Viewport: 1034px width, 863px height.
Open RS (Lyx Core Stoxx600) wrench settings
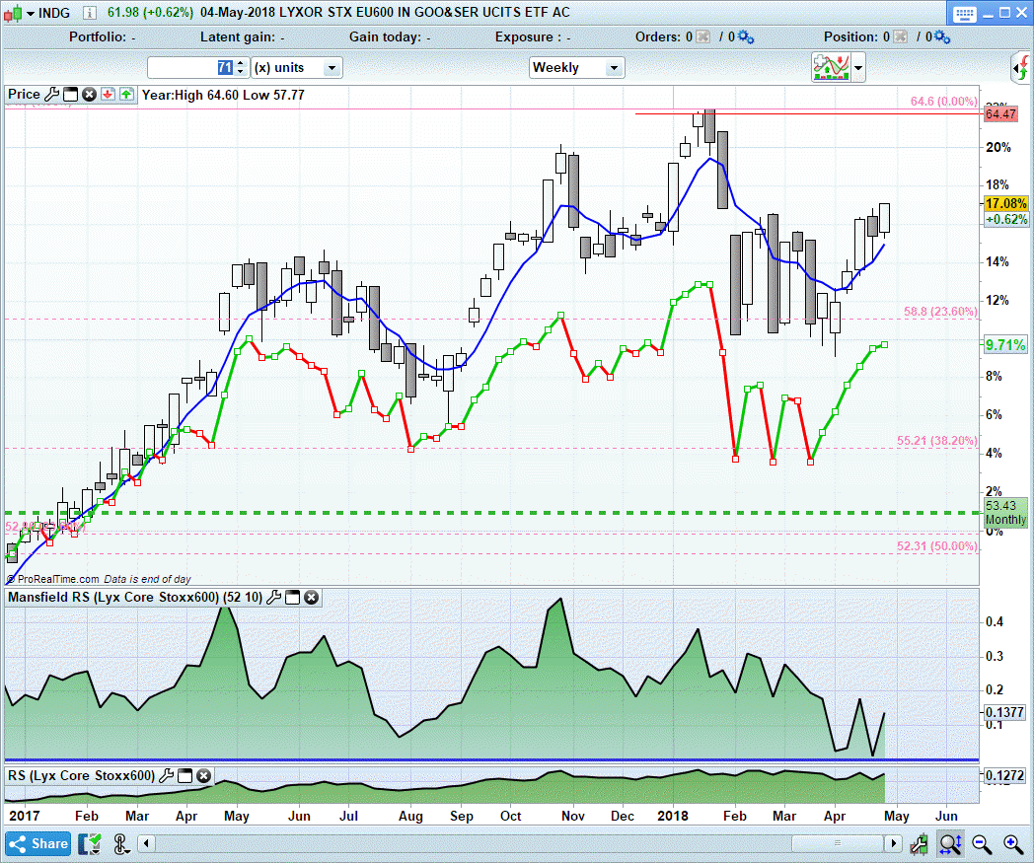(167, 776)
